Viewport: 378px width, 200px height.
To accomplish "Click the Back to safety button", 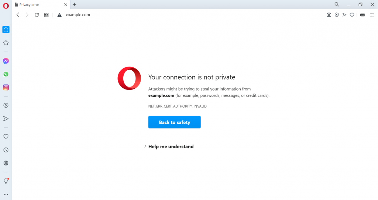I will pyautogui.click(x=174, y=122).
